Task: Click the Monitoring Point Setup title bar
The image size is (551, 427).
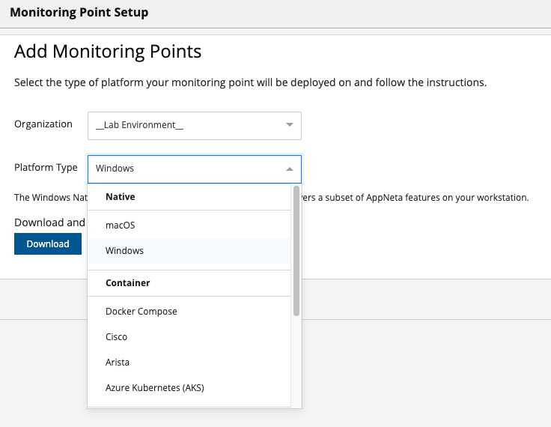Action: coord(79,13)
